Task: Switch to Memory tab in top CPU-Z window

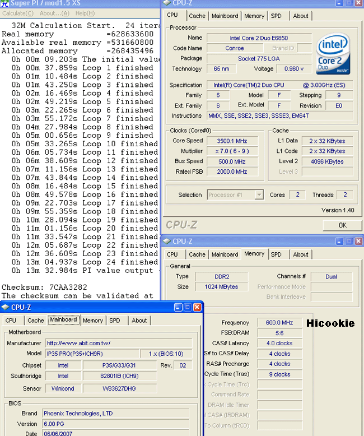Action: (x=254, y=16)
